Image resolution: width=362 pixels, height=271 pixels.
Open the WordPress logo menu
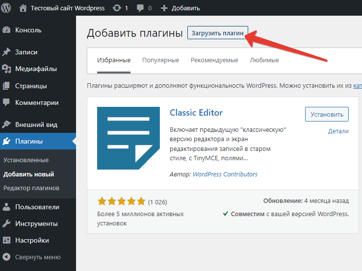coord(6,8)
